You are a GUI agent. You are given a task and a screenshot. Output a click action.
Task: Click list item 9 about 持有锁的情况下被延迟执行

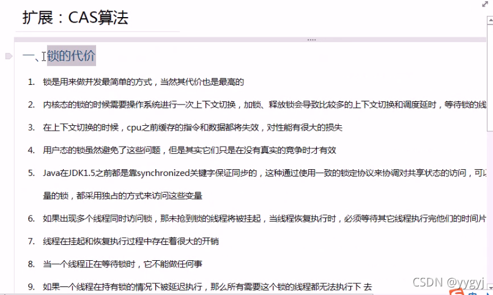[x=207, y=286]
